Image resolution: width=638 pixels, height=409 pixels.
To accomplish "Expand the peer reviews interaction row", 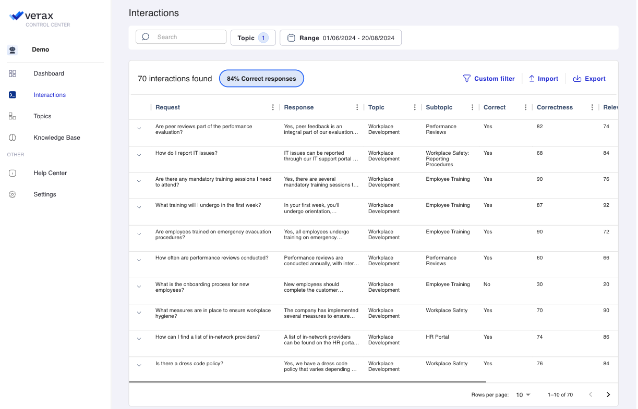I will pos(139,129).
